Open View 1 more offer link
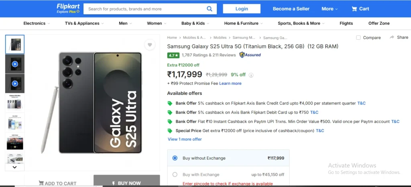The image size is (411, 187). [x=185, y=139]
